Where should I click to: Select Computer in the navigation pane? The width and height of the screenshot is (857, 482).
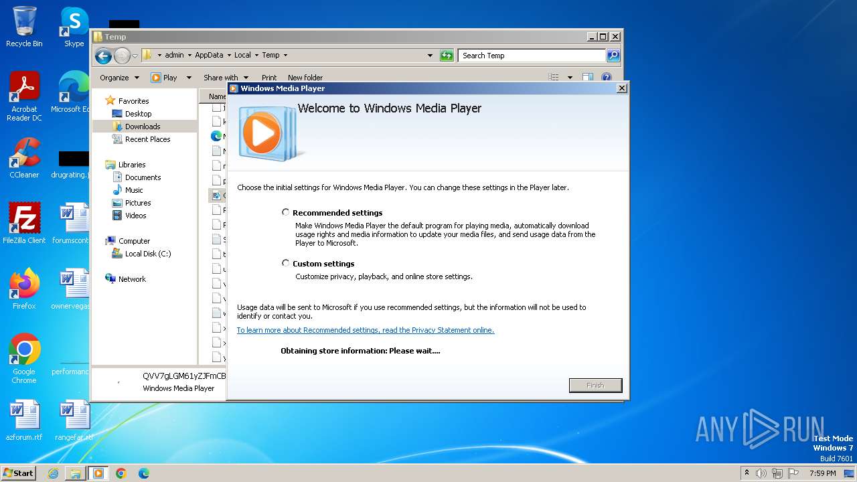click(134, 241)
